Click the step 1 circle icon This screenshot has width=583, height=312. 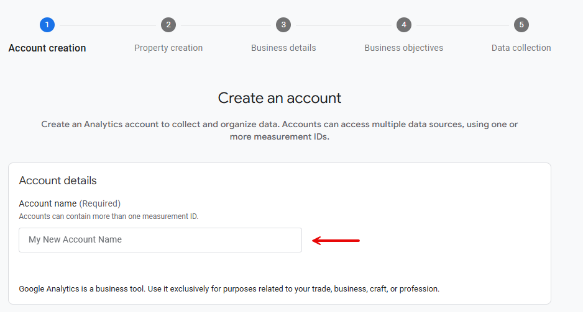(47, 25)
